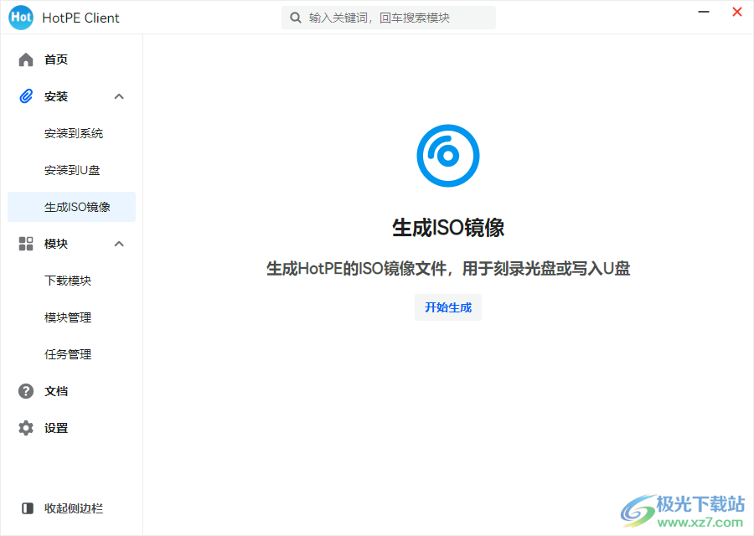Click the question mark icon beside 文档
This screenshot has height=536, width=754.
click(26, 391)
